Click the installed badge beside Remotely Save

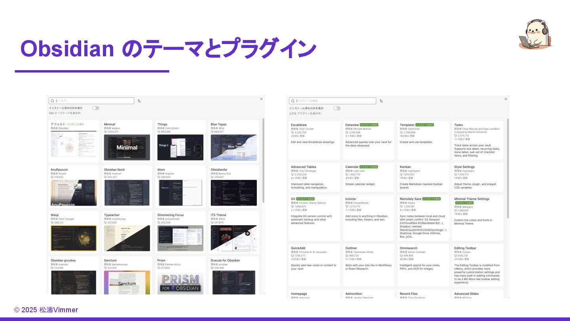coord(431,199)
